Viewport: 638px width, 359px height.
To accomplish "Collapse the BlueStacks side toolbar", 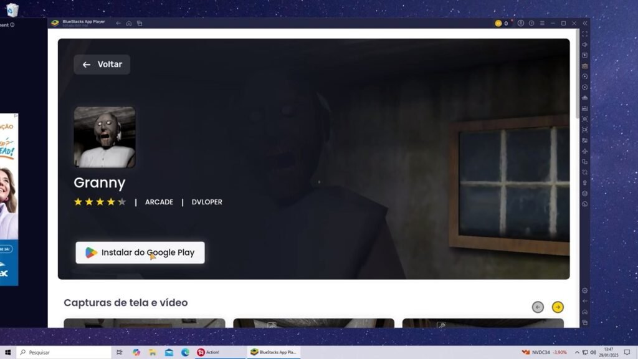I will (585, 23).
